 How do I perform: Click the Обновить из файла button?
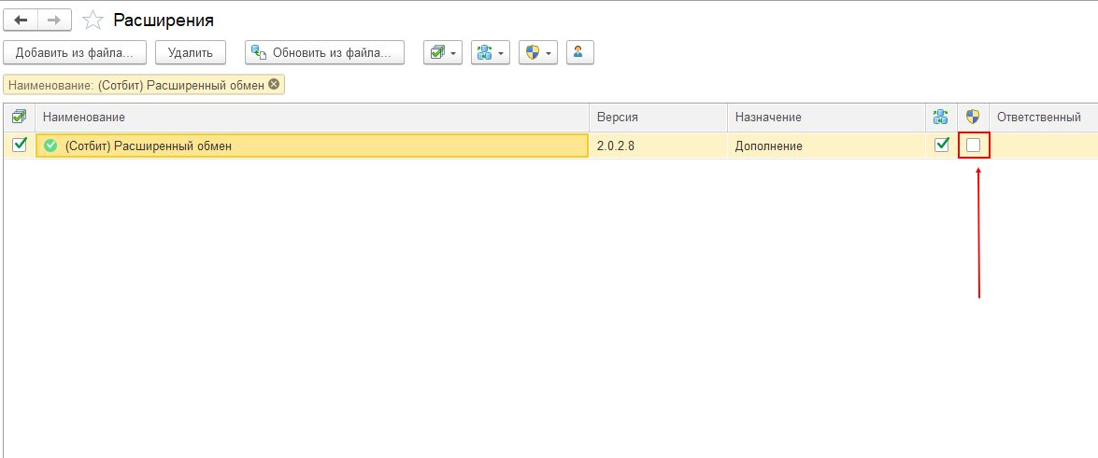[324, 53]
